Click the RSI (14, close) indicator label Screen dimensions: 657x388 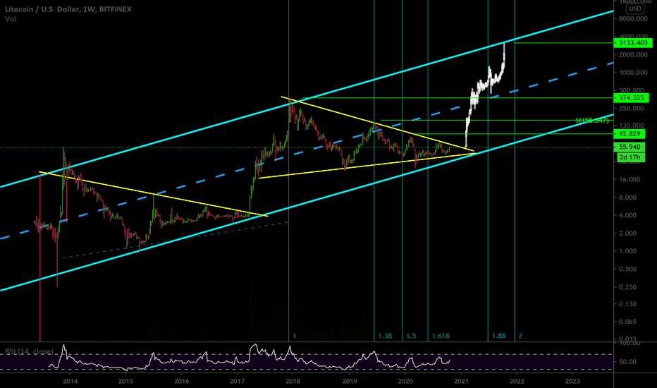click(x=30, y=351)
